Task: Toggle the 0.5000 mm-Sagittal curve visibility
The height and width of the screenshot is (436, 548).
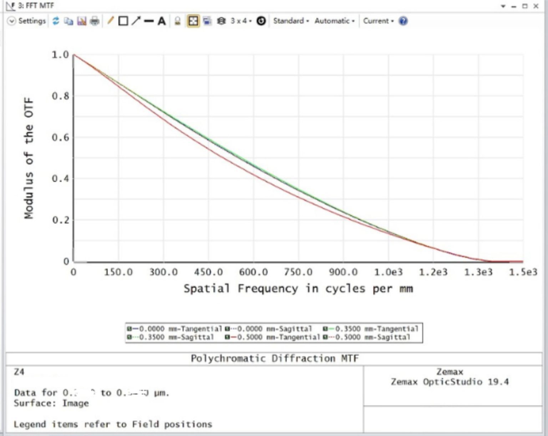Action: (x=325, y=337)
